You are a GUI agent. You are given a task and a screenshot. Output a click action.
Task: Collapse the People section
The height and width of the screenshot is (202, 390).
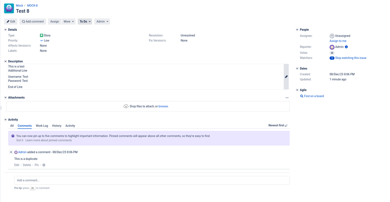[x=297, y=30]
